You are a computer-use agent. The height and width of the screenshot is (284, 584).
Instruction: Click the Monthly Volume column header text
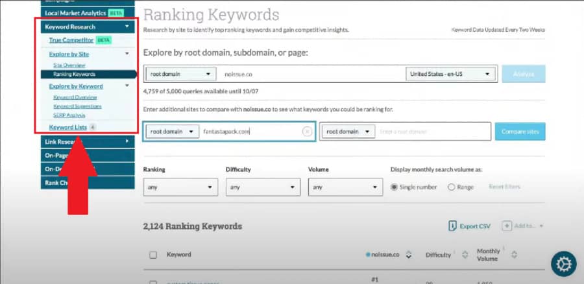pyautogui.click(x=488, y=255)
